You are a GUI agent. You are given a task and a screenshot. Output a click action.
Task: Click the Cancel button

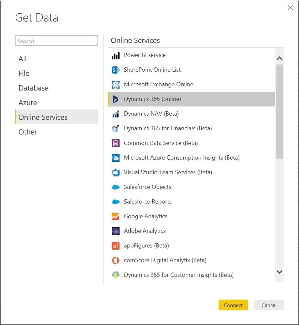[x=269, y=305]
